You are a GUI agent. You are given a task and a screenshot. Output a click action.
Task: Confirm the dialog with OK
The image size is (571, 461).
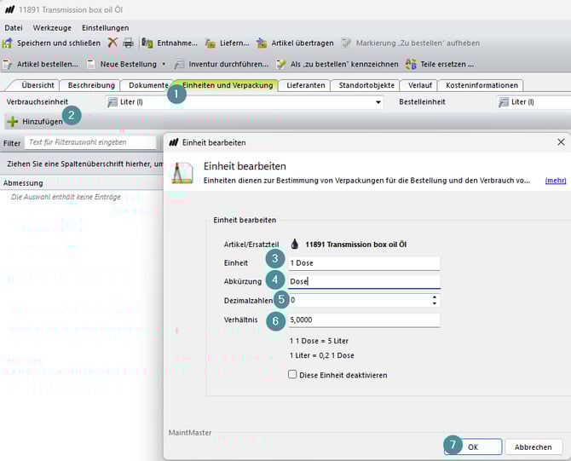point(472,447)
